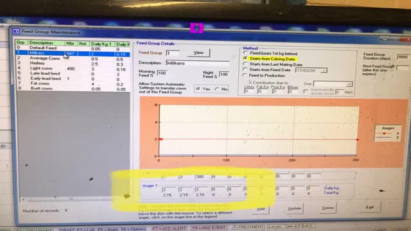The height and width of the screenshot is (231, 411).
Task: Select the Fat cows row
Action: point(73,83)
